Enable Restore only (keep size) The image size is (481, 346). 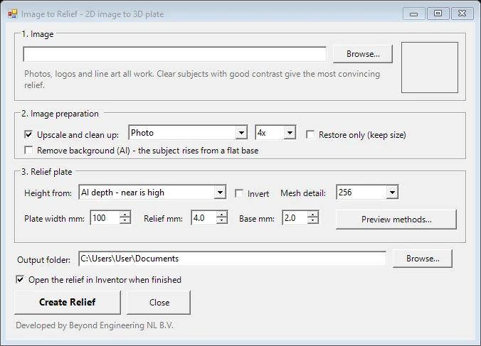[310, 134]
